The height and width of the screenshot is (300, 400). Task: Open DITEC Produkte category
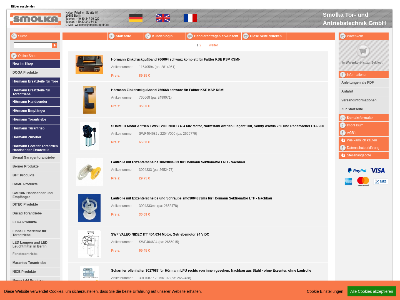pos(35,205)
